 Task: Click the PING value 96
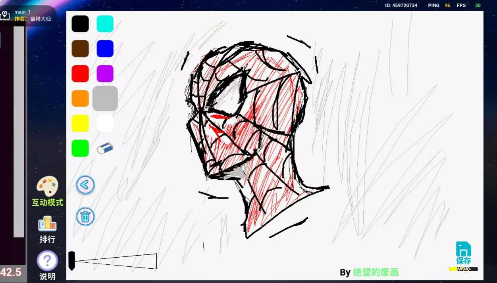point(447,5)
